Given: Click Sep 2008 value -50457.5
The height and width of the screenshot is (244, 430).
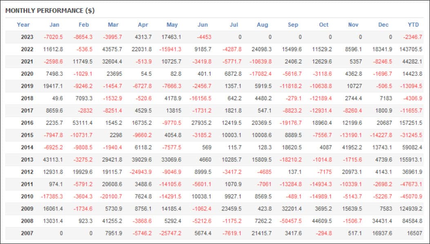Looking at the screenshot, I should pyautogui.click(x=290, y=221).
